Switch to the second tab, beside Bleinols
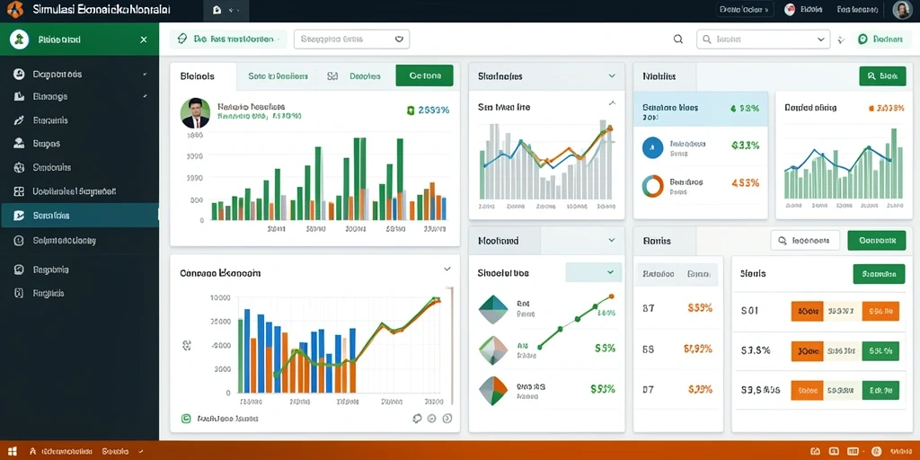 [x=278, y=76]
